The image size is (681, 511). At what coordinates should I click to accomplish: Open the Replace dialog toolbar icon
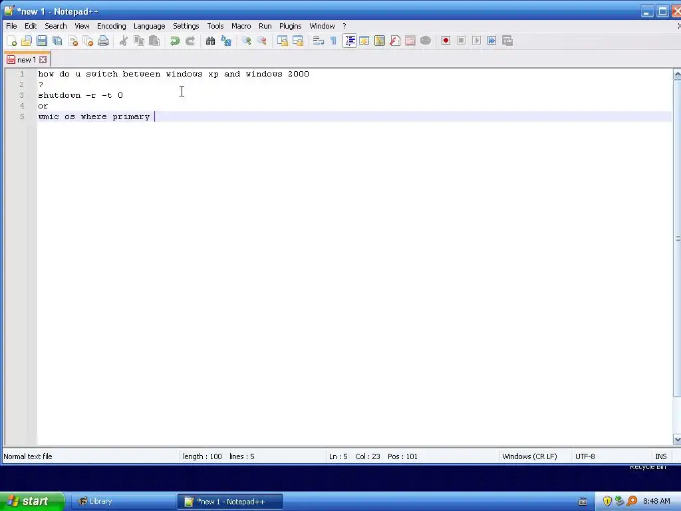point(226,41)
